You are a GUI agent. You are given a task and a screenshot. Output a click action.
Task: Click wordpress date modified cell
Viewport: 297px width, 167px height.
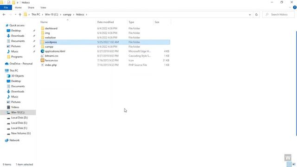click(x=108, y=42)
